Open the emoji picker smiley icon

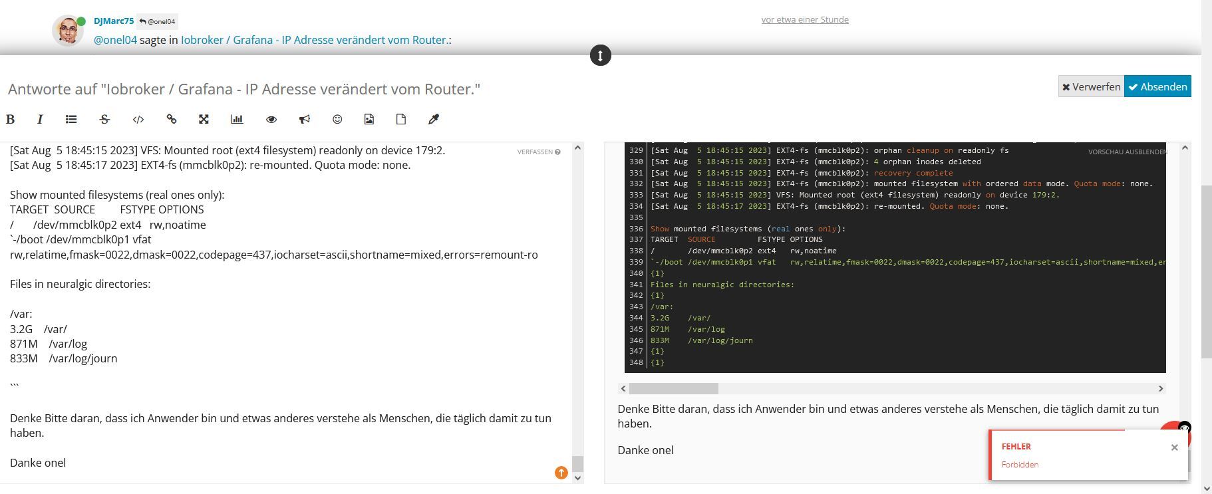coord(337,120)
